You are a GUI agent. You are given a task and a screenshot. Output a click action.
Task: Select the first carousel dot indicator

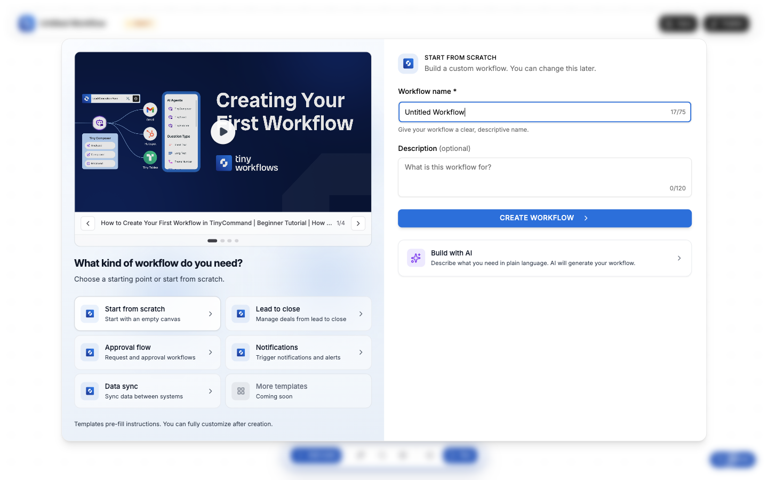click(212, 241)
